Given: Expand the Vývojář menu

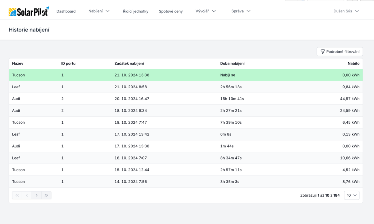Looking at the screenshot, I should [206, 11].
